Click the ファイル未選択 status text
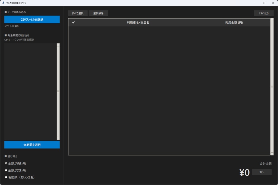This screenshot has width=278, height=185. [12, 26]
